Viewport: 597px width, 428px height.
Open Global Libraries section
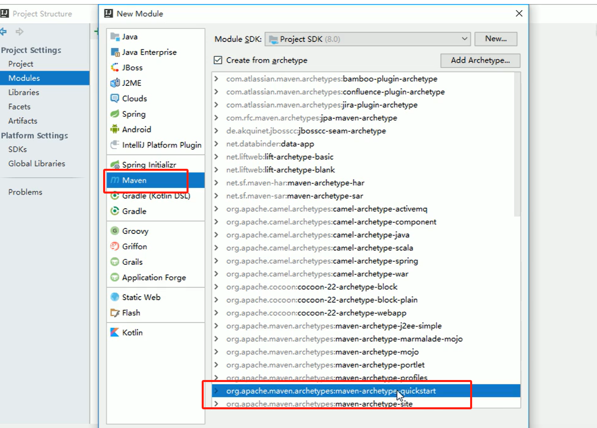[x=36, y=164]
